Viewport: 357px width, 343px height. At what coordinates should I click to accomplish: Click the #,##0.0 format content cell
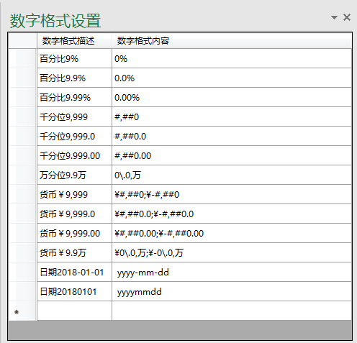[232, 137]
